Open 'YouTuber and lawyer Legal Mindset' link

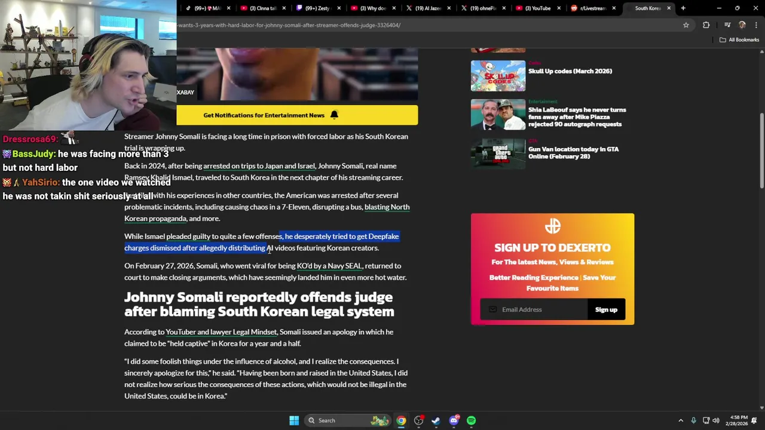coord(221,332)
